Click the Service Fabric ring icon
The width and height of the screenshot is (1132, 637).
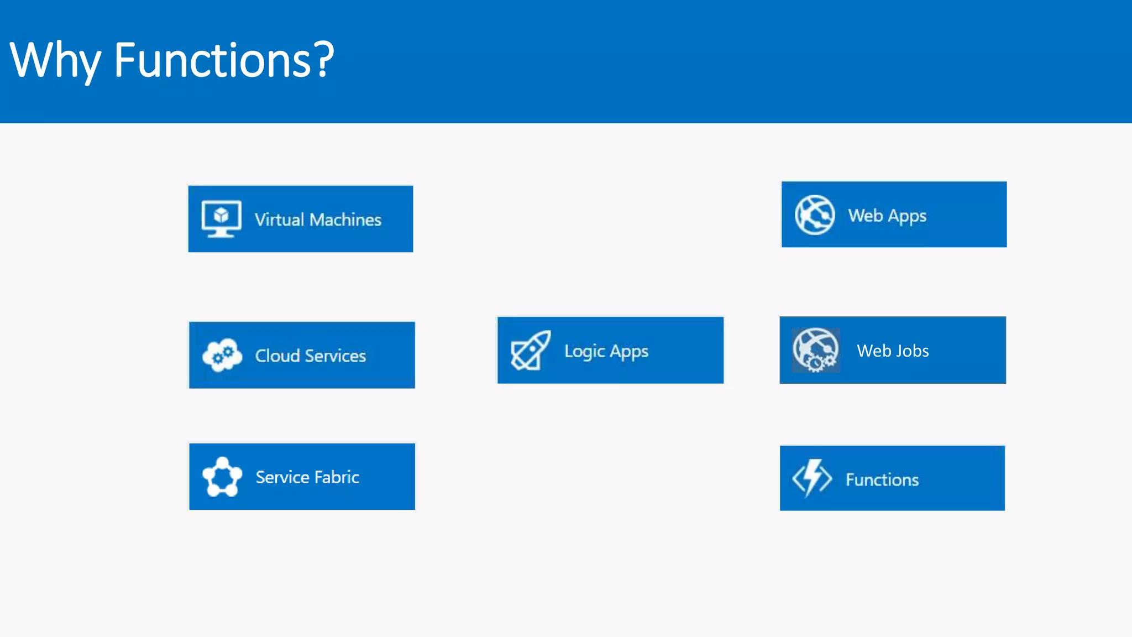(x=222, y=477)
